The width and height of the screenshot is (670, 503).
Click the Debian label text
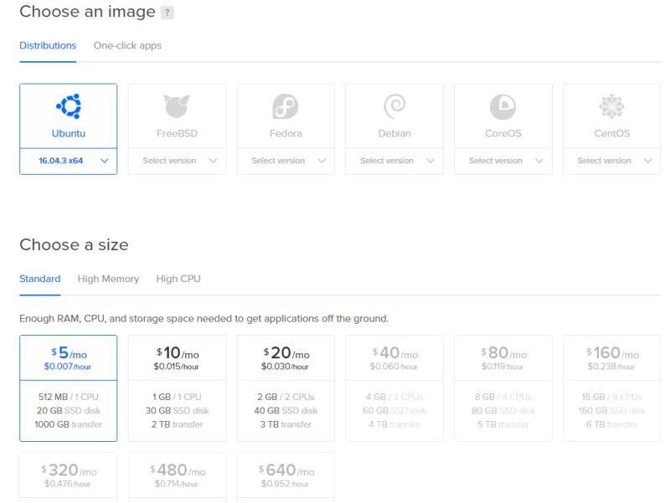(x=394, y=134)
